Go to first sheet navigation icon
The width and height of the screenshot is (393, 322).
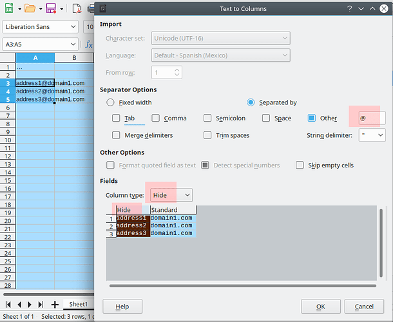tap(8, 305)
